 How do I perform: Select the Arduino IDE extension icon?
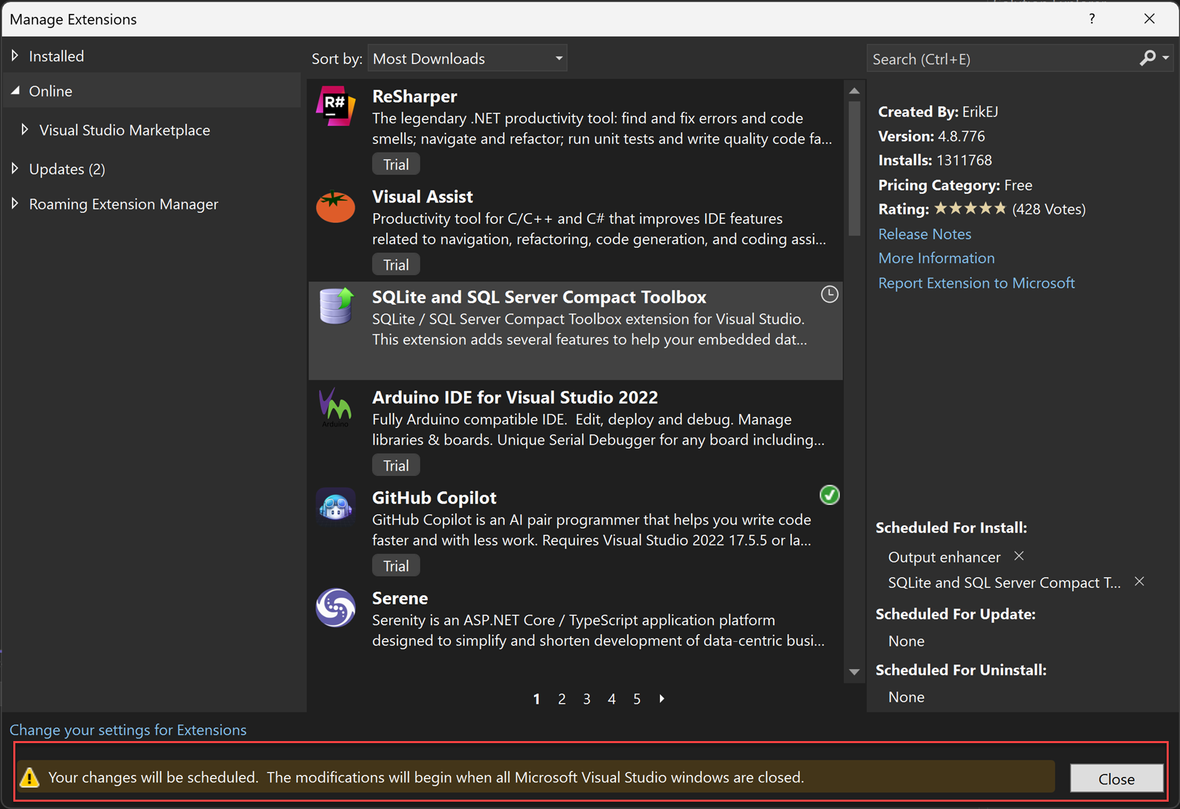coord(336,407)
